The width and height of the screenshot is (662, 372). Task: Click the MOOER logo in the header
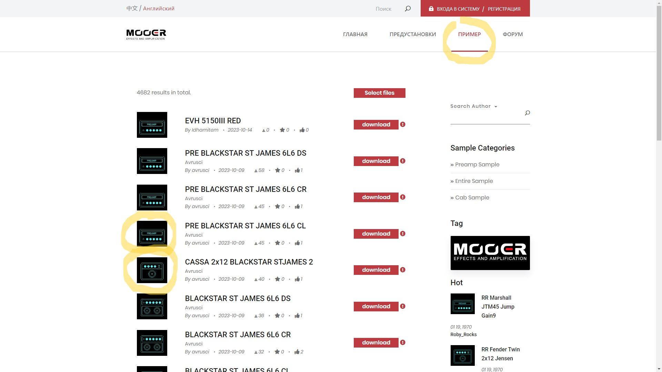(x=146, y=34)
